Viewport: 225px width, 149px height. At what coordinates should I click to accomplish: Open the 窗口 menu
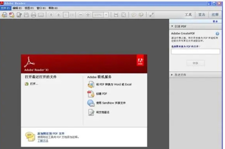click(41, 8)
